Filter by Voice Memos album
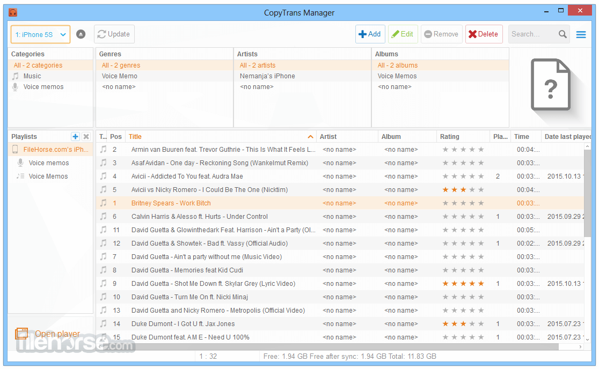 (440, 76)
